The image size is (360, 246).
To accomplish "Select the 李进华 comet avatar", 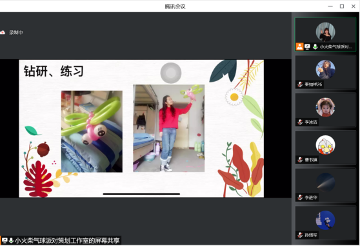I will [x=325, y=182].
